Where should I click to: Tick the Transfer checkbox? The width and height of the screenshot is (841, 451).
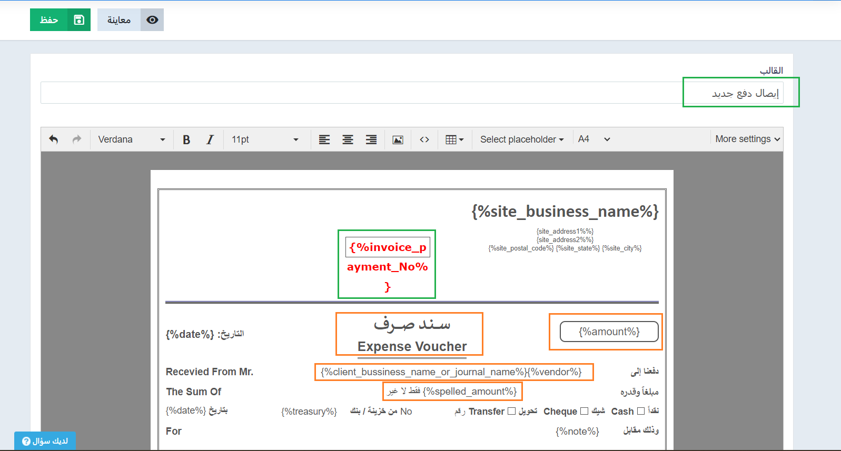pyautogui.click(x=511, y=411)
